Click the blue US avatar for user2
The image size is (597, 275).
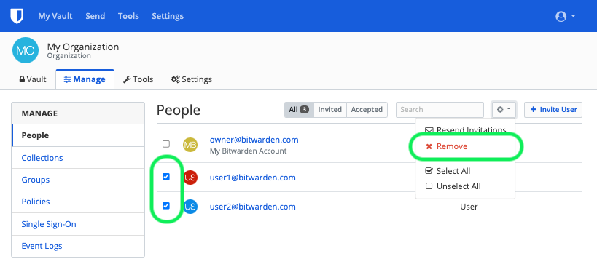click(x=190, y=207)
